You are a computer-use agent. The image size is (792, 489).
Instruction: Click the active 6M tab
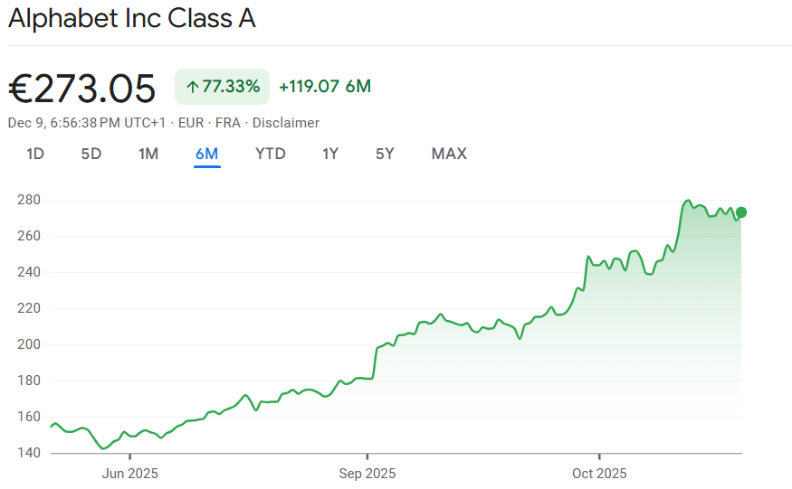coord(206,154)
